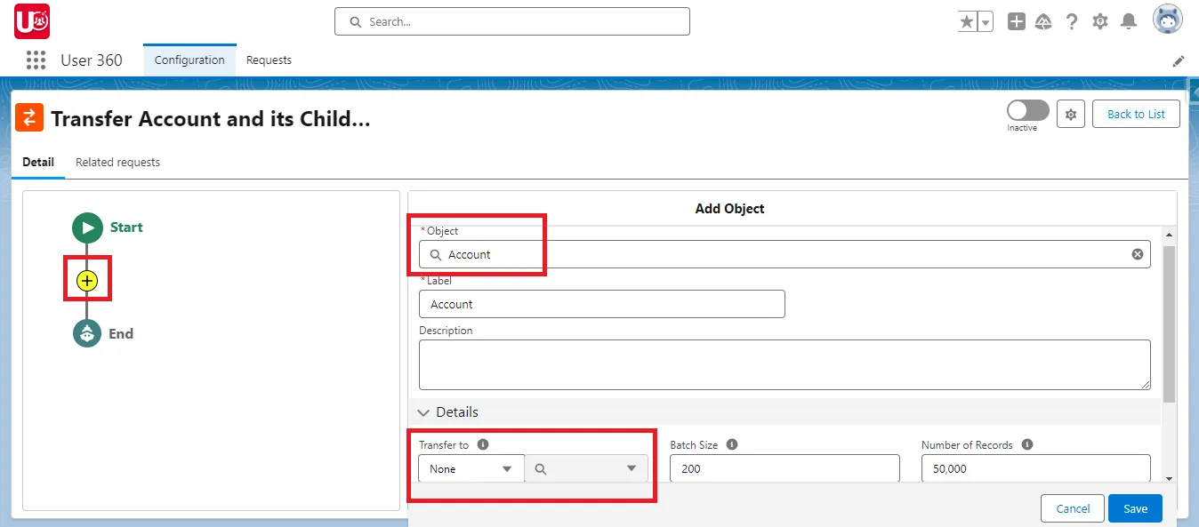View notifications via the bell icon
This screenshot has width=1199, height=527.
click(1129, 20)
